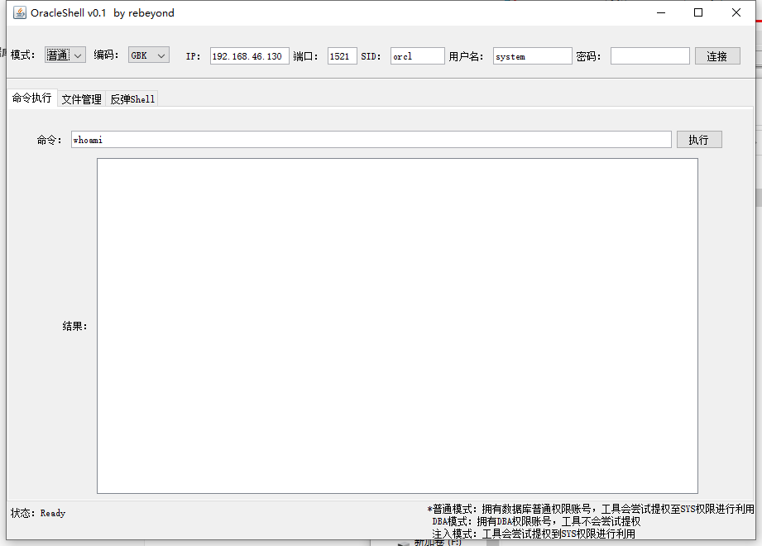
Task: Click the OracleShell app icon in title bar
Action: click(x=20, y=12)
